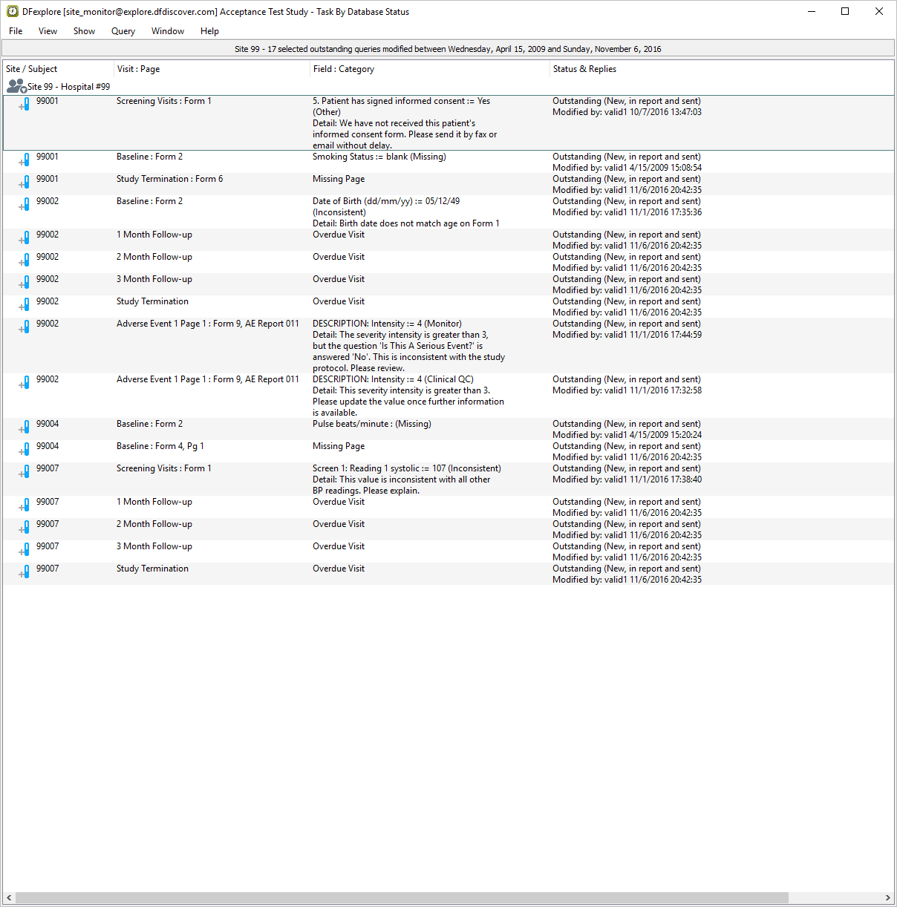Sort by Site / Subject column header
897x907 pixels.
[x=32, y=69]
